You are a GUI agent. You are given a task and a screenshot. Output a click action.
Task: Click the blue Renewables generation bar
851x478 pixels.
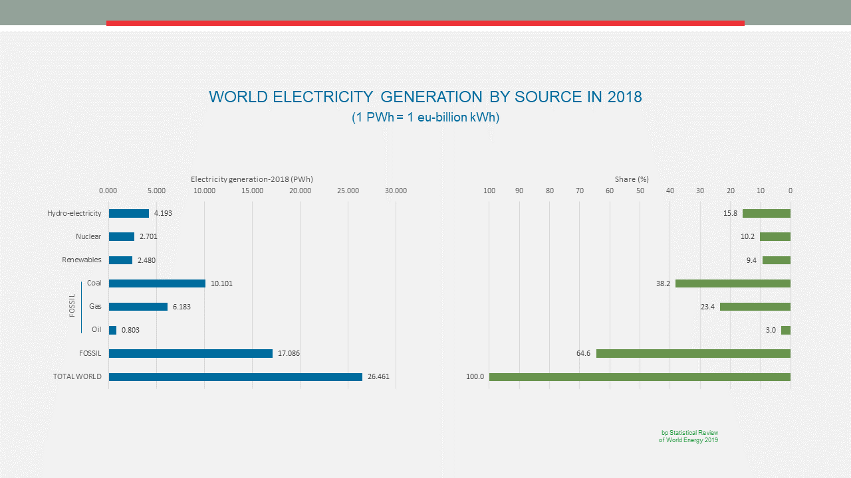coord(120,260)
